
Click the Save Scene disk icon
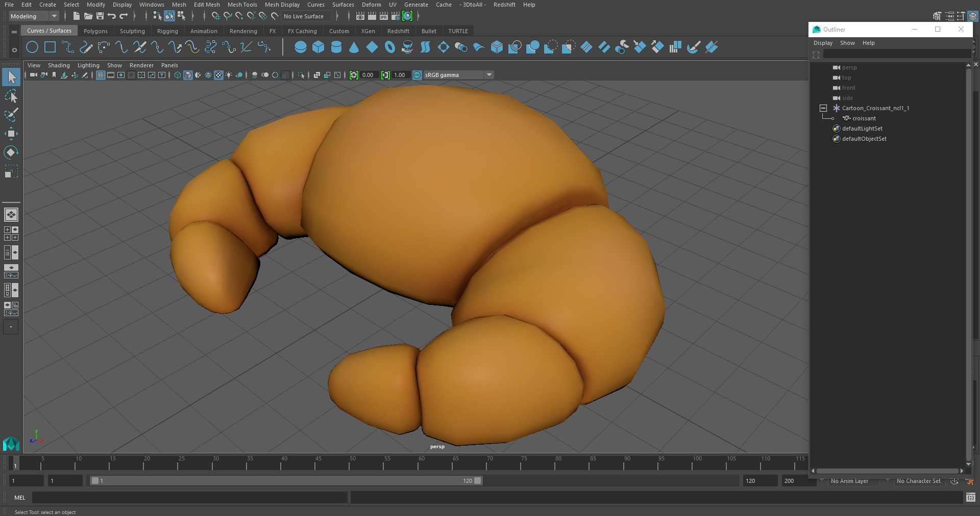click(100, 16)
